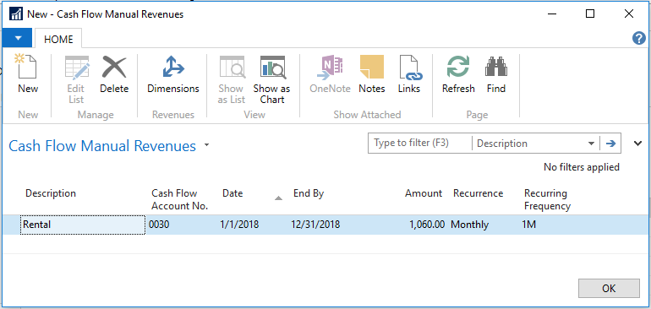Click the Type to filter input box
The height and width of the screenshot is (309, 651).
click(x=419, y=143)
